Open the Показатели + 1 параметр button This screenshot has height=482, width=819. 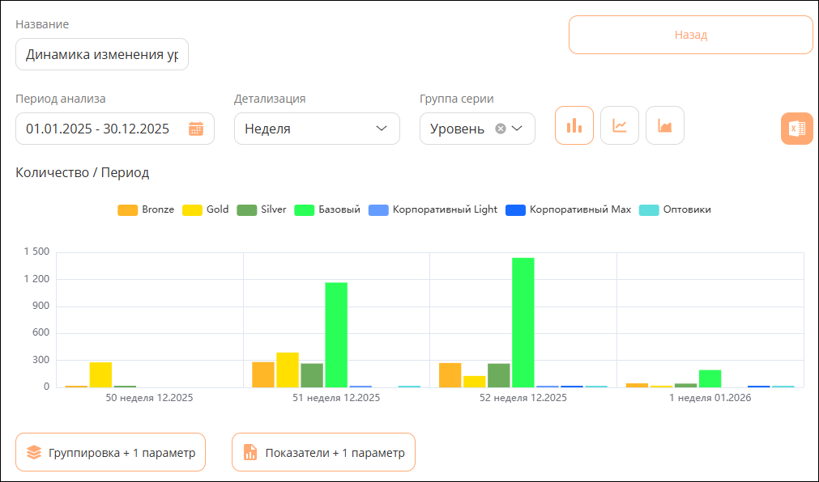pos(323,452)
